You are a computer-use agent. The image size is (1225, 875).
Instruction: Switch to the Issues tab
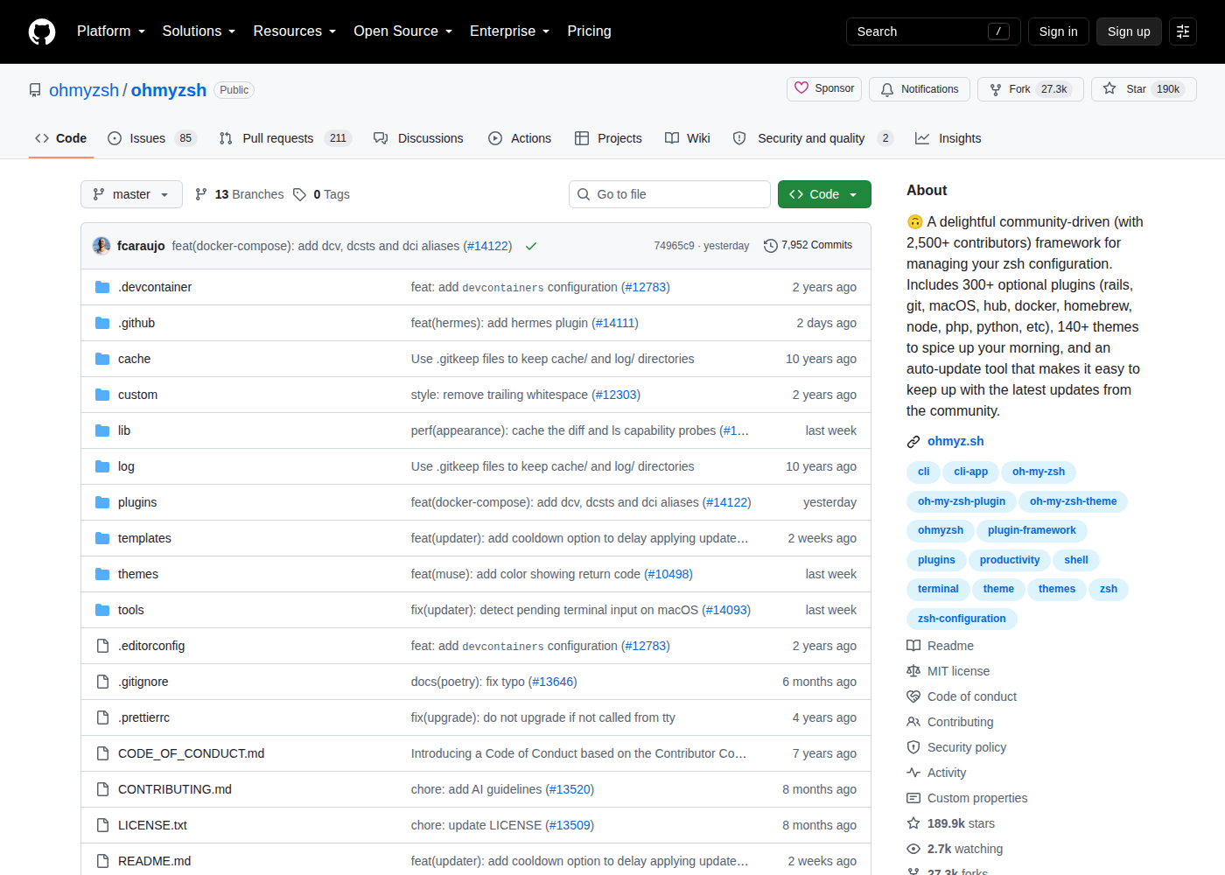coord(151,138)
